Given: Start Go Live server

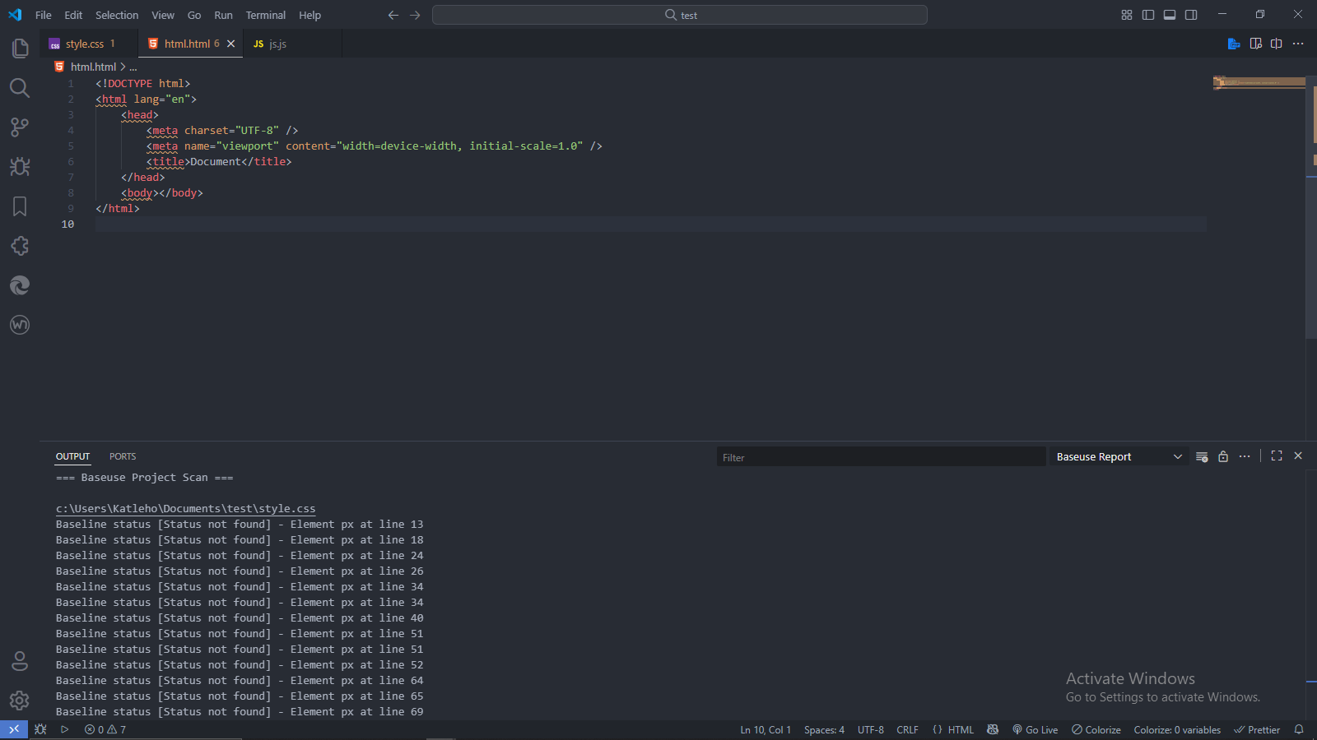Looking at the screenshot, I should (1035, 729).
